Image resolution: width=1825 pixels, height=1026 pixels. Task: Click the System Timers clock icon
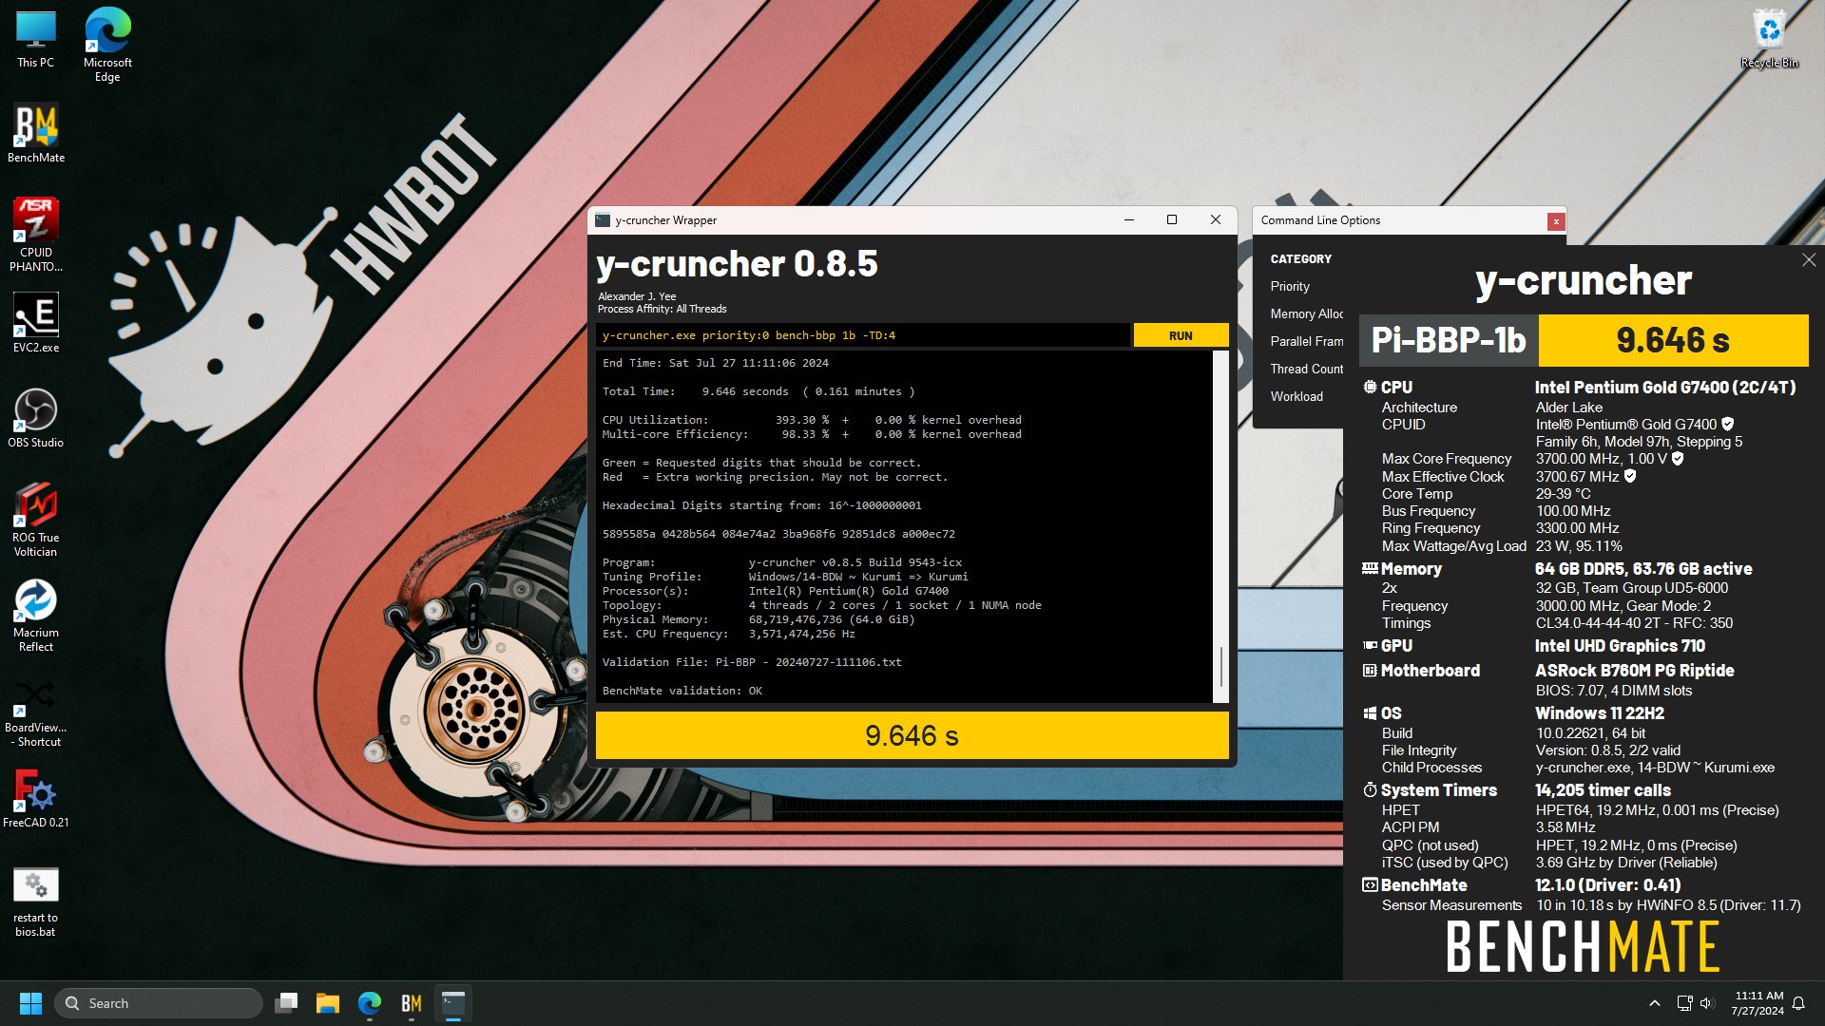tap(1370, 789)
